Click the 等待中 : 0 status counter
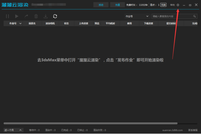Image resolution: width=201 pixels, height=134 pixels. [x=34, y=130]
